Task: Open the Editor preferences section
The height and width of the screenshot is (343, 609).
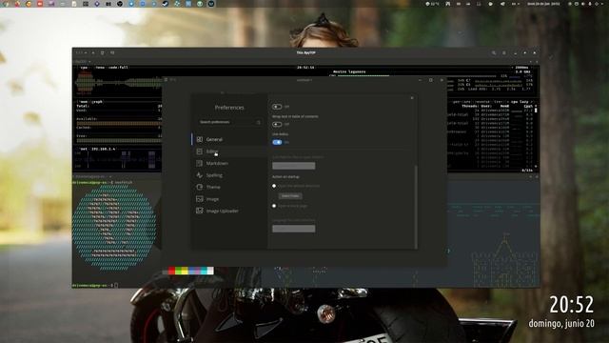Action: tap(229, 151)
